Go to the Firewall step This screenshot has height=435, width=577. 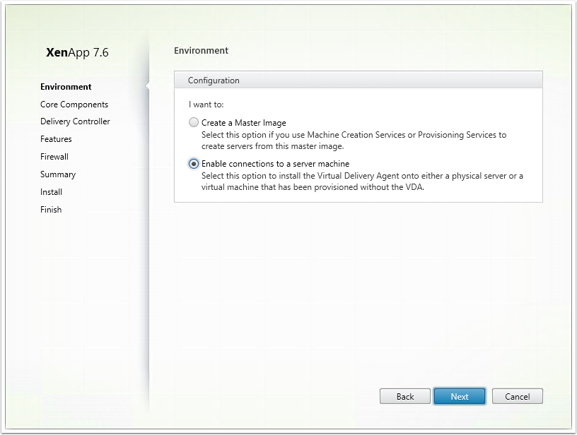coord(54,157)
